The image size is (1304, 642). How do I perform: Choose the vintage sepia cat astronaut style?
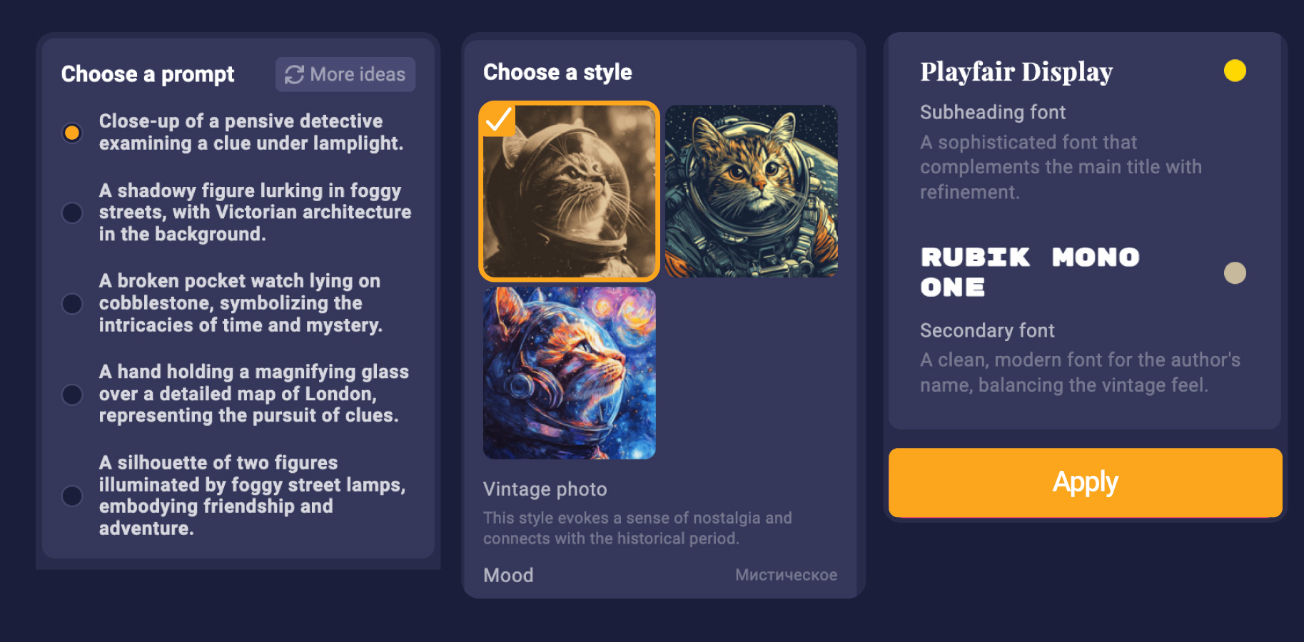(569, 191)
